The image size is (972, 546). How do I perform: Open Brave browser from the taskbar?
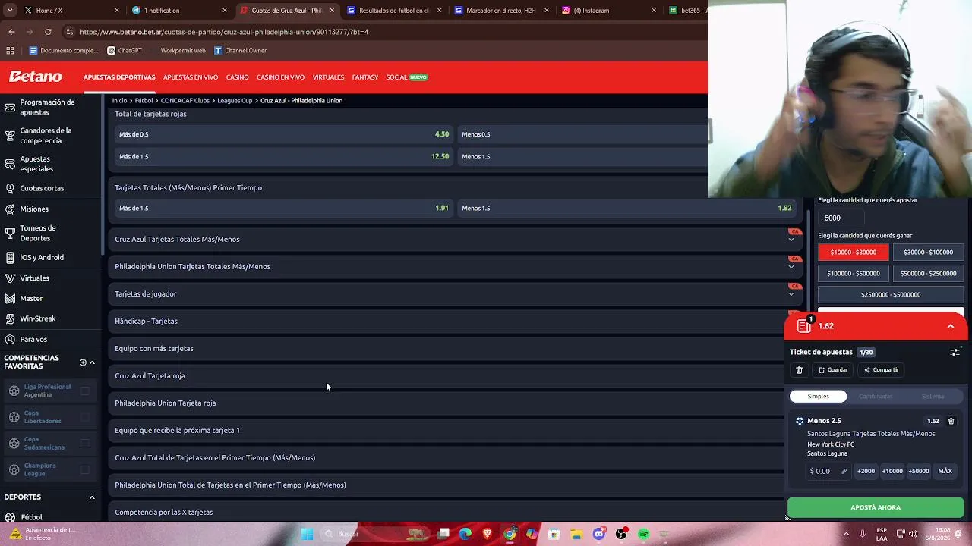click(x=487, y=534)
